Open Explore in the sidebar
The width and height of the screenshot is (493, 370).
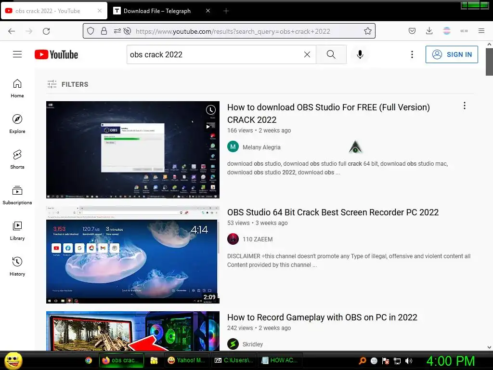[17, 124]
